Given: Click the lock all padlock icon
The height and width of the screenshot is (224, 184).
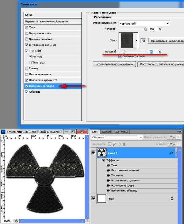Looking at the screenshot, I should click(x=124, y=144).
